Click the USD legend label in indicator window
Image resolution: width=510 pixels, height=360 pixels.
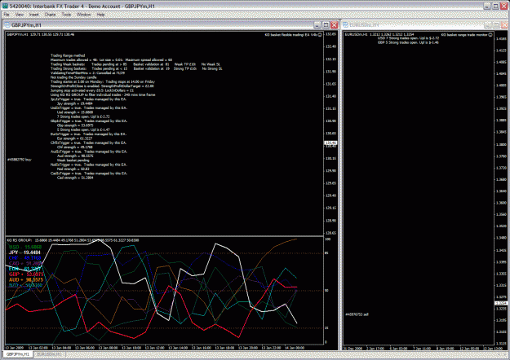[x=25, y=247]
